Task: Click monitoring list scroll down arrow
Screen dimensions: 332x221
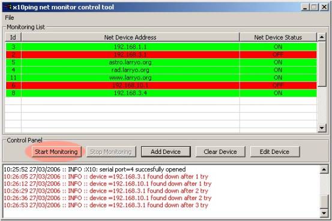Action: tap(322, 128)
